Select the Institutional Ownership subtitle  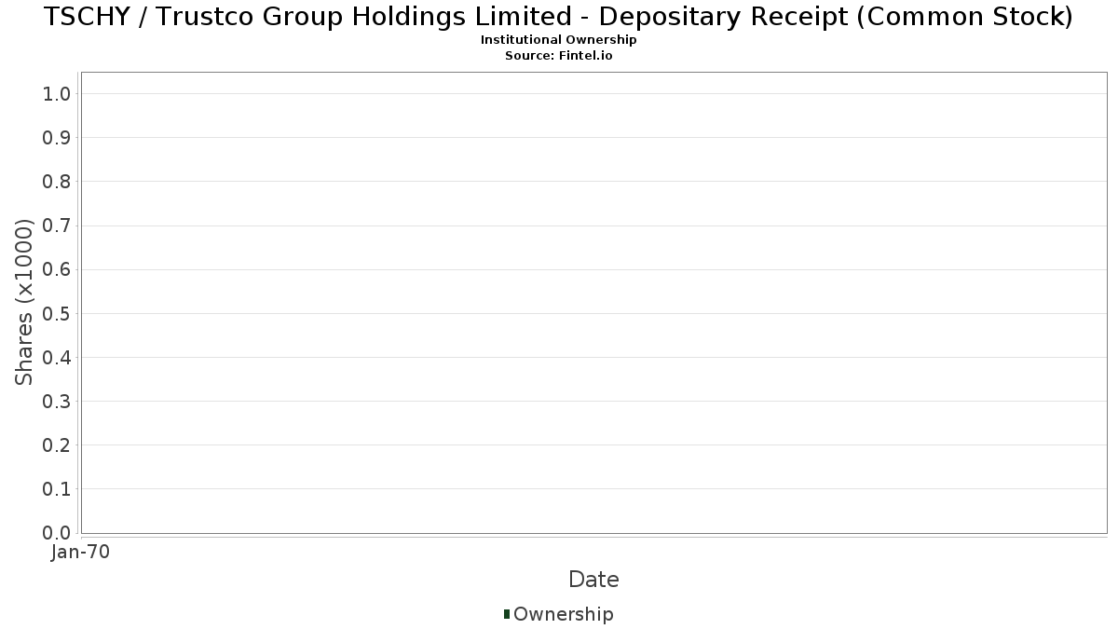point(559,40)
